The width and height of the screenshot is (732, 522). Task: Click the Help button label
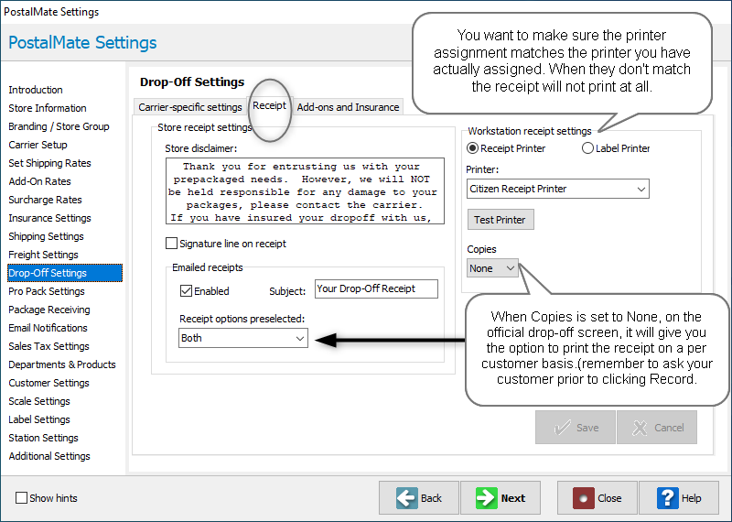coord(691,498)
